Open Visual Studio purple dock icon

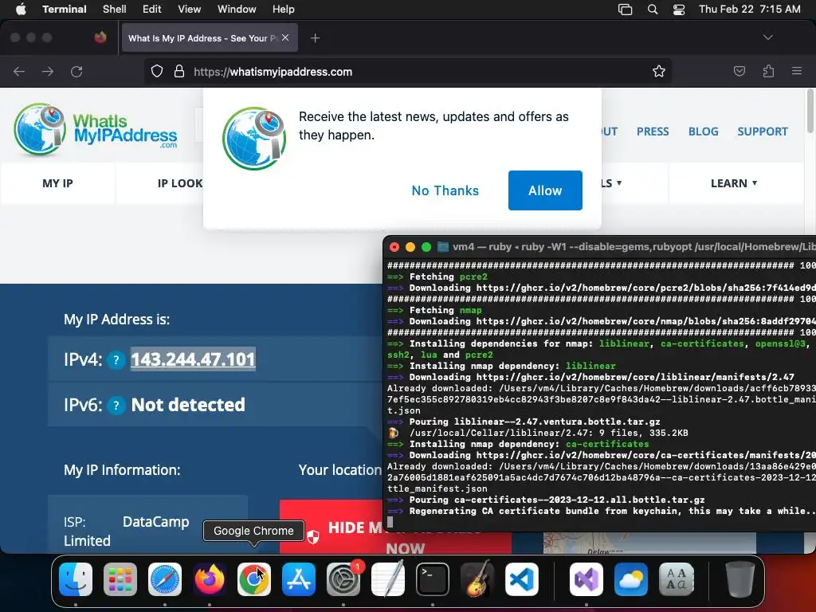[586, 579]
